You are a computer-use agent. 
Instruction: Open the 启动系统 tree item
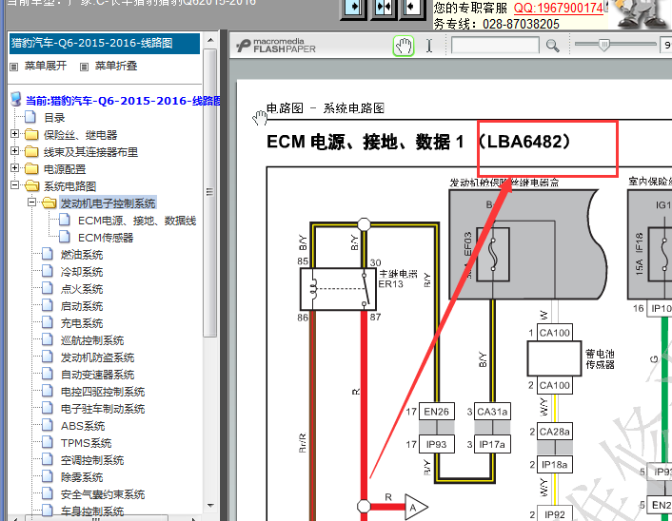[82, 306]
